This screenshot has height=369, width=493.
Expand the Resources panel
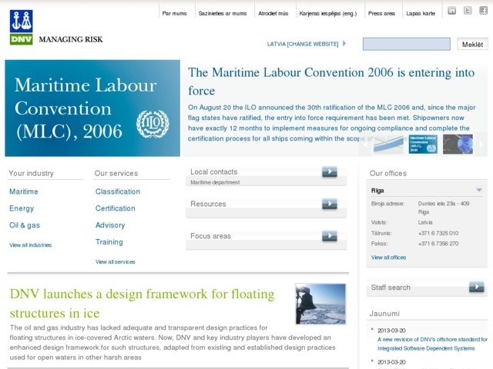266,208
